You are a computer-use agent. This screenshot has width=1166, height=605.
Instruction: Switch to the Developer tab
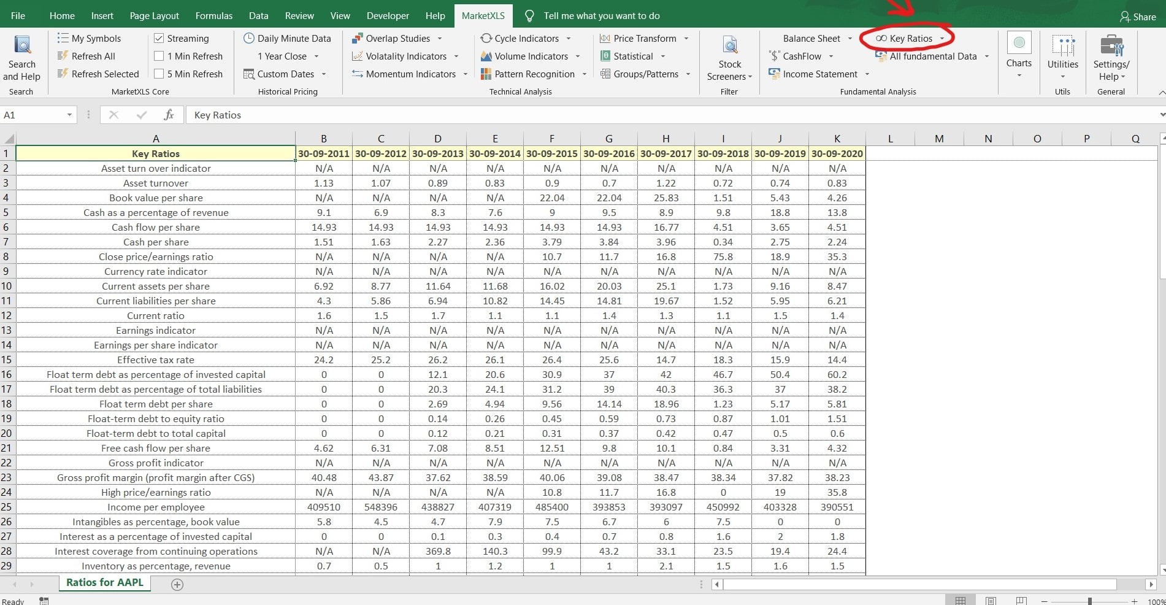388,16
